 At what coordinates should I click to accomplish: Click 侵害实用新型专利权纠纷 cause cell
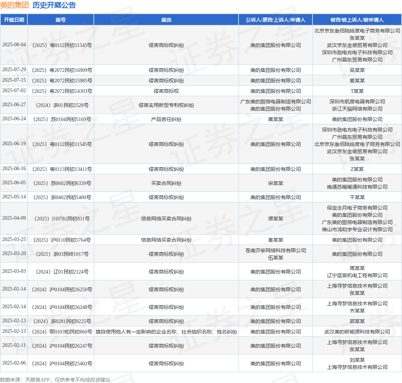pyautogui.click(x=166, y=105)
